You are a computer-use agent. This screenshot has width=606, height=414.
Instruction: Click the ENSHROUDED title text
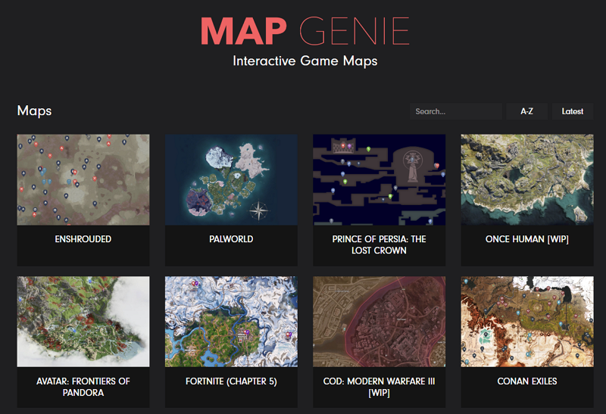[x=83, y=239]
